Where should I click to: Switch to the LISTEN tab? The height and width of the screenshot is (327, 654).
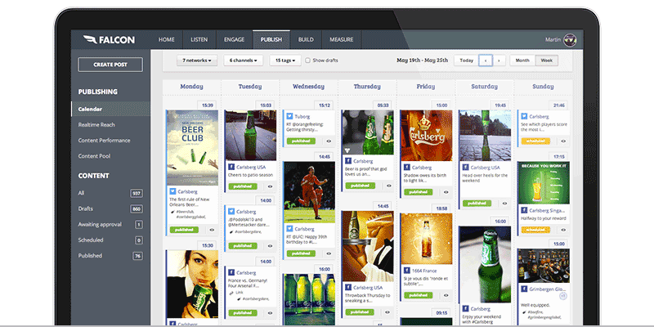[x=199, y=39]
